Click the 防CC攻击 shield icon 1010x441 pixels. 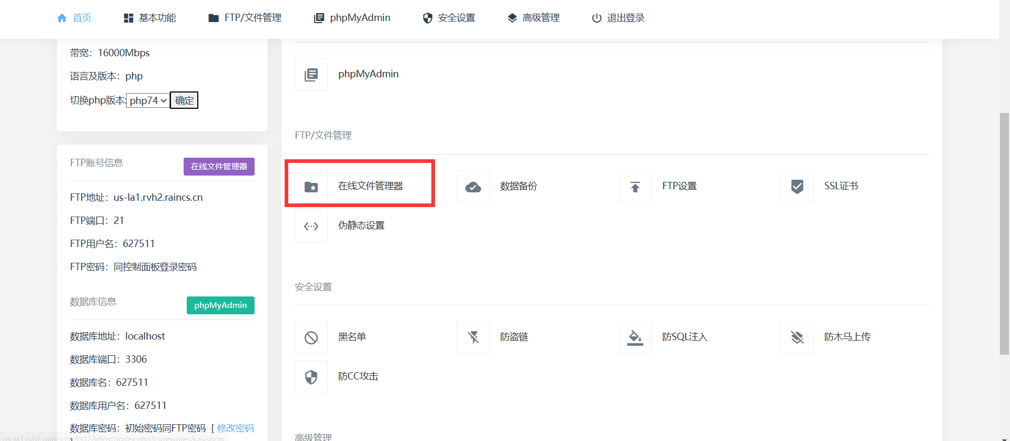pyautogui.click(x=311, y=377)
